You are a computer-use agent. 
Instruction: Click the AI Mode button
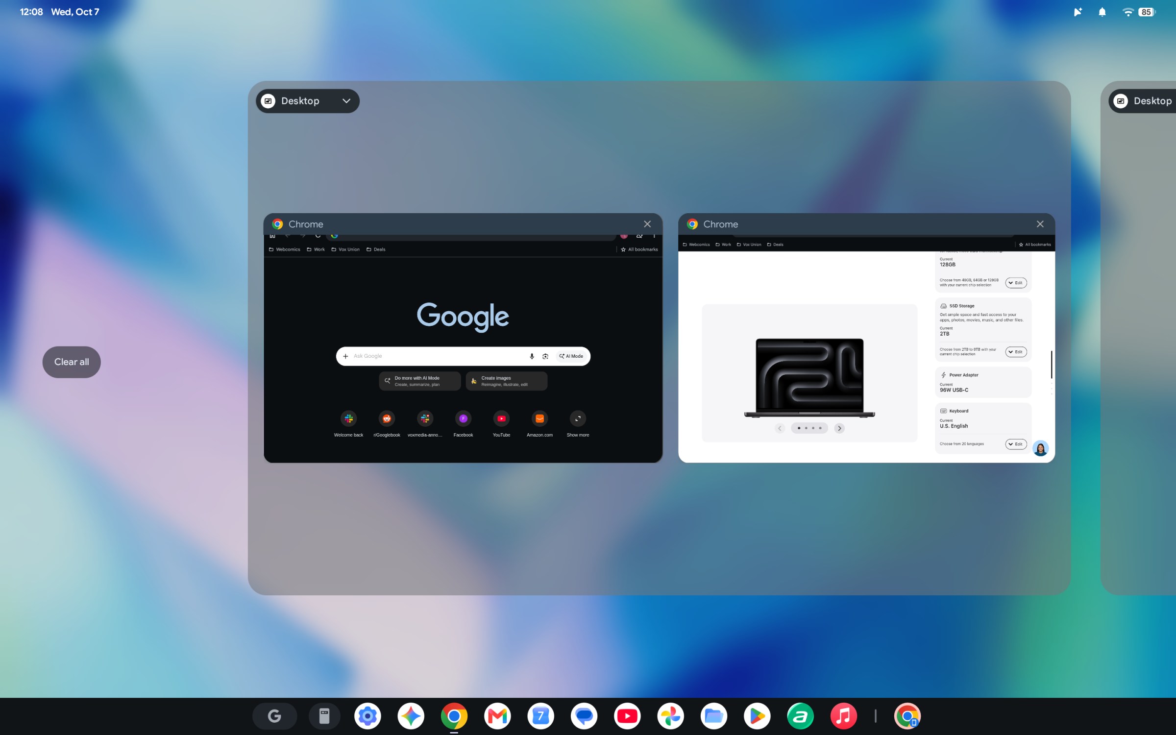pyautogui.click(x=571, y=356)
